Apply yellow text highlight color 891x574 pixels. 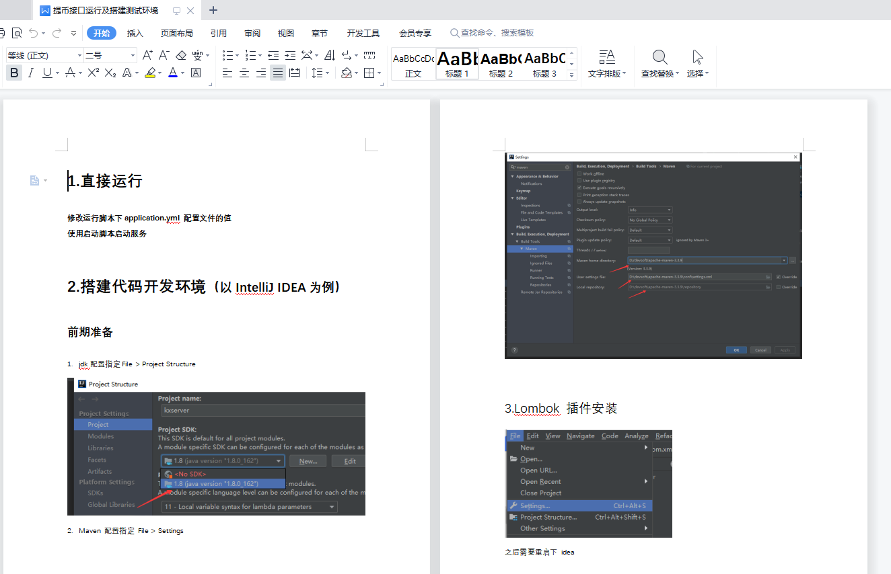pos(149,73)
